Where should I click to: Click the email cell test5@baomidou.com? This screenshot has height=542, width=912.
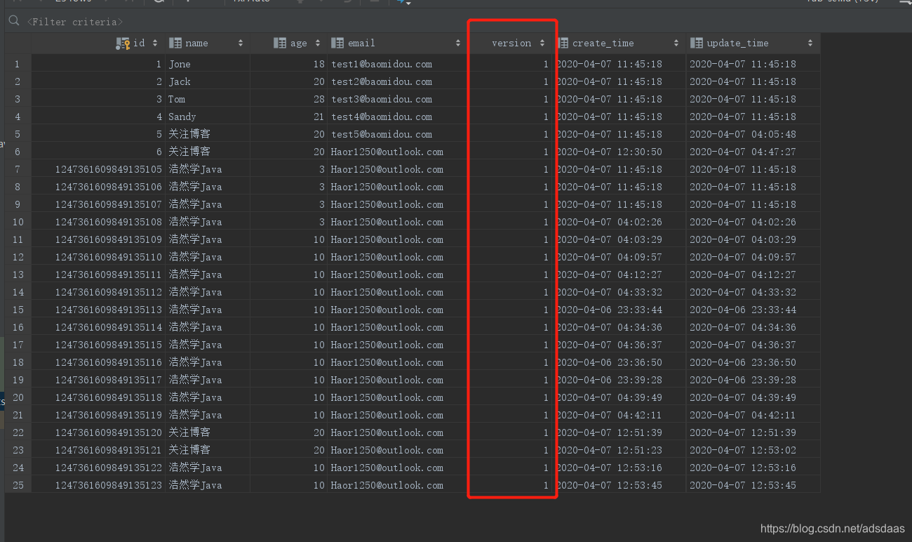397,134
